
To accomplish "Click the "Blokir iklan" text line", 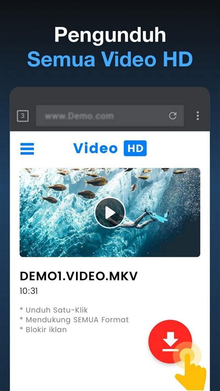I will (x=43, y=329).
